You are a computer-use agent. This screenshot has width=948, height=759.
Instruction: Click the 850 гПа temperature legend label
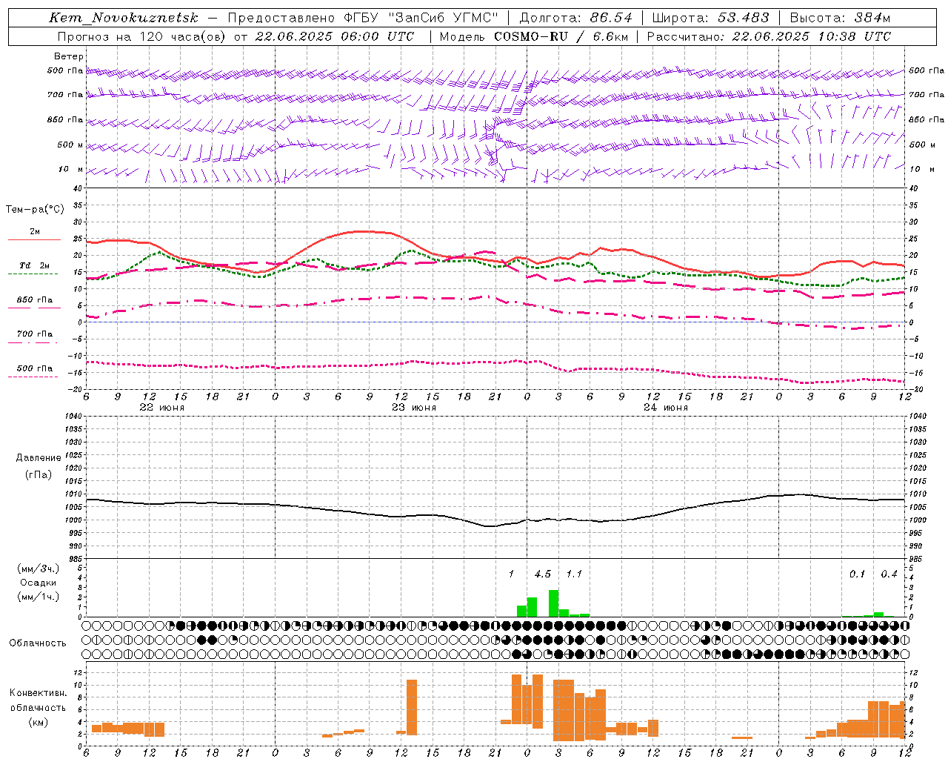pyautogui.click(x=35, y=300)
